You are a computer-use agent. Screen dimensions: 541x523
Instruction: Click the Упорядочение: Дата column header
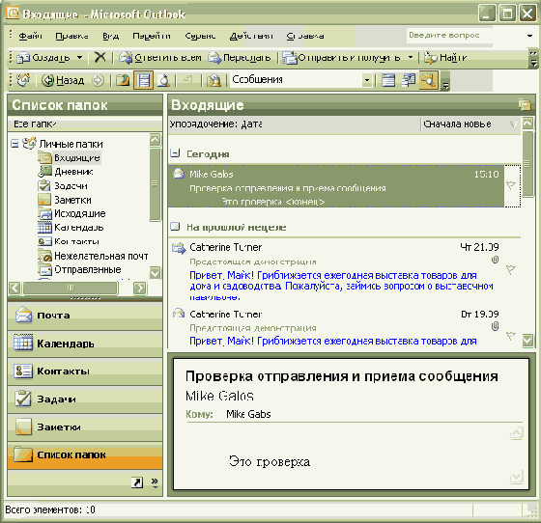point(295,124)
